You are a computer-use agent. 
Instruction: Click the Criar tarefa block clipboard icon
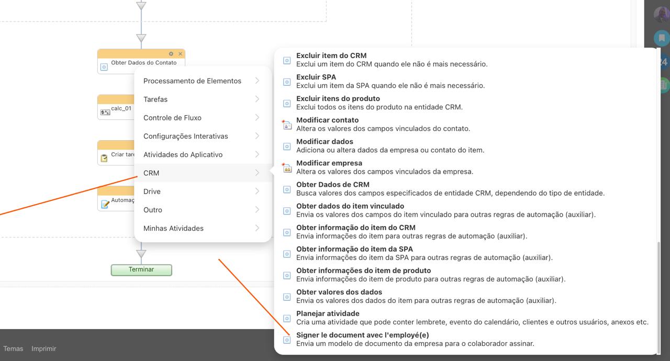point(104,158)
